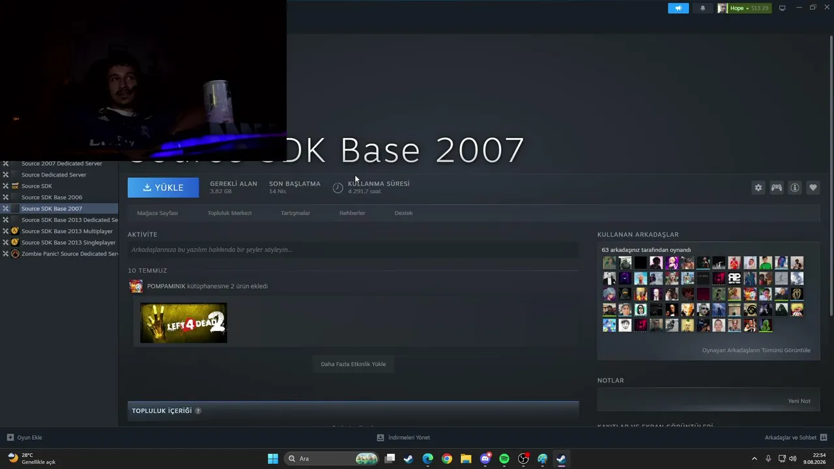Click the Source SDK app icon in library
Viewport: 834px width, 469px height.
point(15,186)
